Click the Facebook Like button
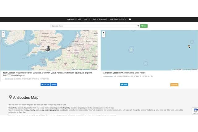The height and width of the screenshot is (132, 198). pyautogui.click(x=45, y=85)
